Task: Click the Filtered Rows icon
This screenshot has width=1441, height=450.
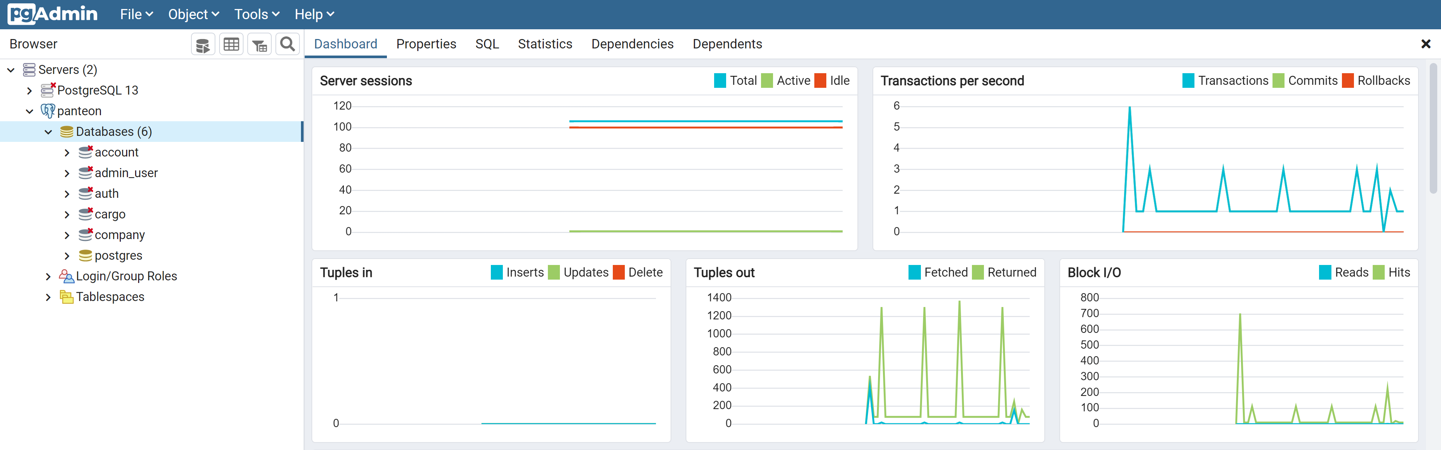Action: pyautogui.click(x=259, y=44)
